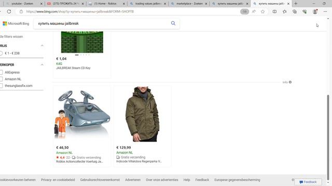Open Over onze advertenties link

[x=162, y=180]
